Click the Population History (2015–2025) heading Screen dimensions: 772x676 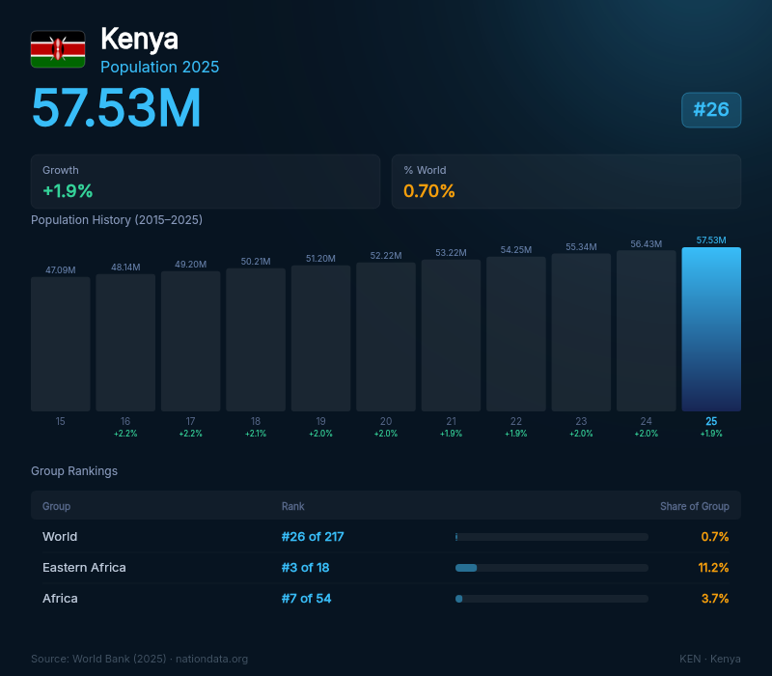117,220
